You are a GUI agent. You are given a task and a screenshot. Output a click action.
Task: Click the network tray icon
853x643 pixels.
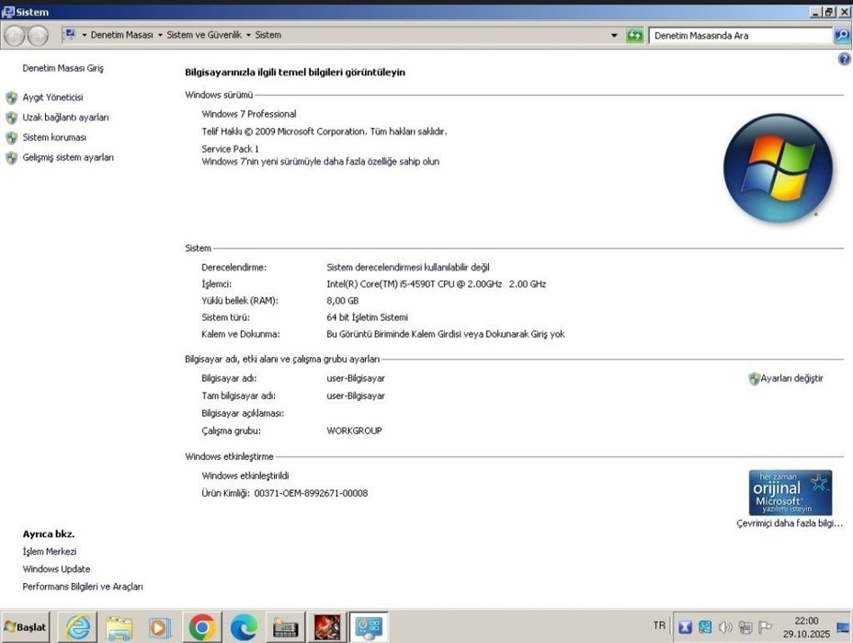(745, 627)
